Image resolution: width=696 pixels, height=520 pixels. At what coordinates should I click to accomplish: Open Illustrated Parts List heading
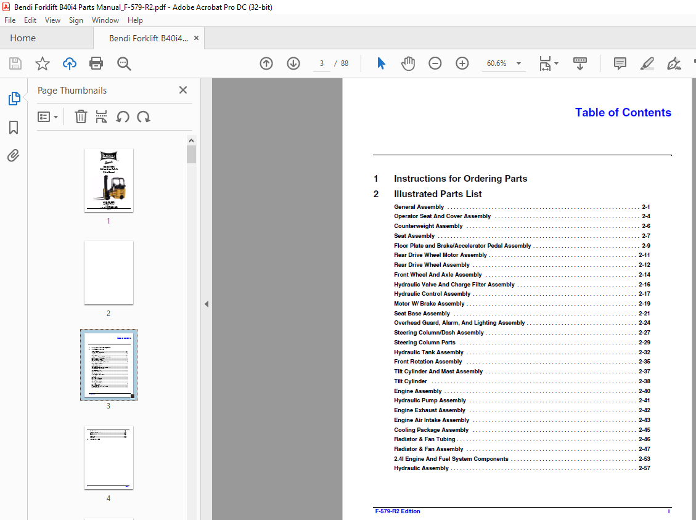pyautogui.click(x=438, y=194)
